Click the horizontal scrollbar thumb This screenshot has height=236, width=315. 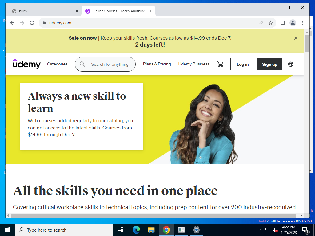[x=154, y=215]
